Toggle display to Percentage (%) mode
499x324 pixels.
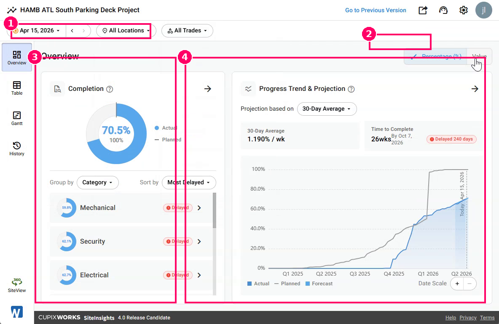tap(435, 56)
